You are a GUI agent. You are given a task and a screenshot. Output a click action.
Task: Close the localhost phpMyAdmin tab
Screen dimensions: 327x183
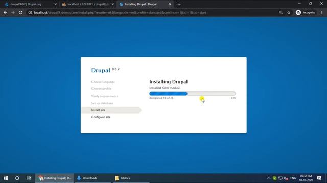pyautogui.click(x=113, y=4)
